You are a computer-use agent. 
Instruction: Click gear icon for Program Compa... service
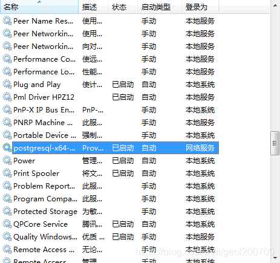7,199
